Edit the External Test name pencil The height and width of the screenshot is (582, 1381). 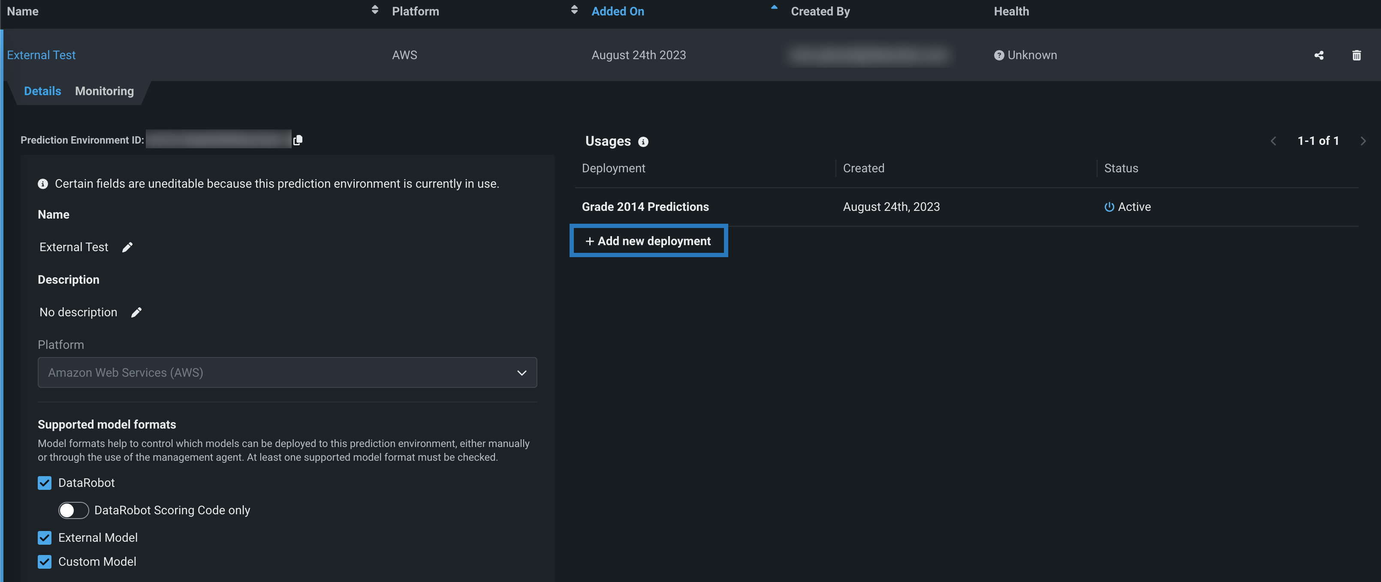coord(127,247)
